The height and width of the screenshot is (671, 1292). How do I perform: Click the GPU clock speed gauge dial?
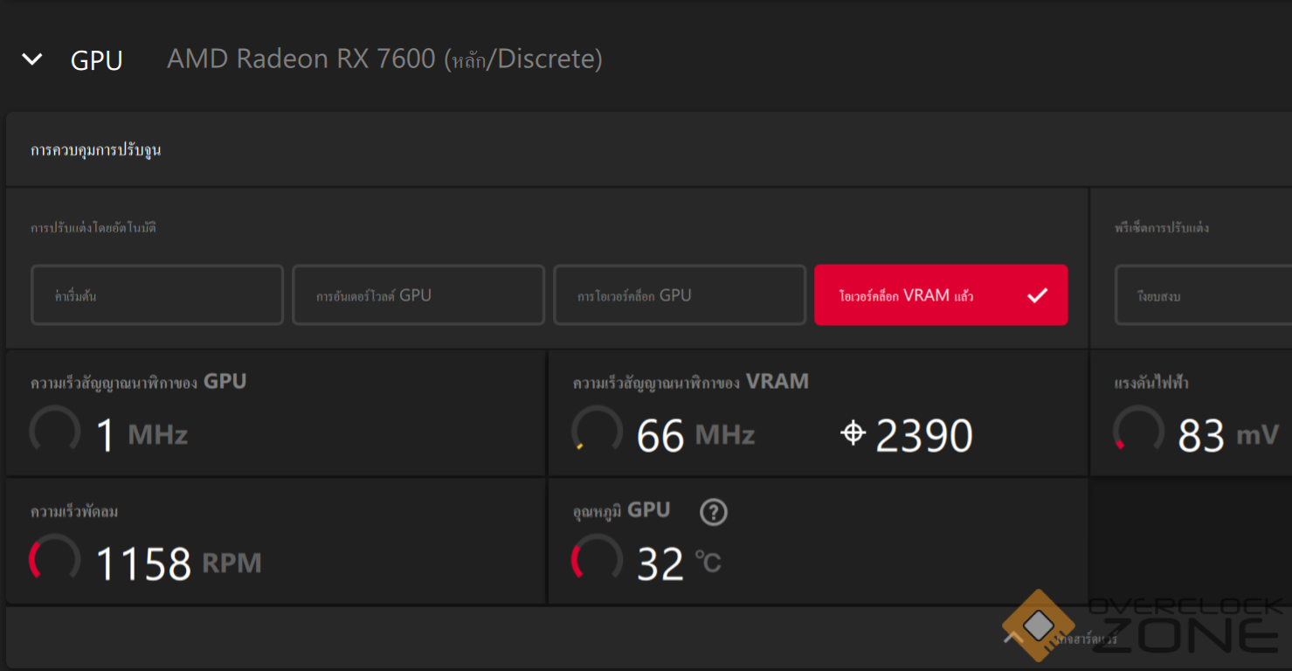click(x=55, y=432)
